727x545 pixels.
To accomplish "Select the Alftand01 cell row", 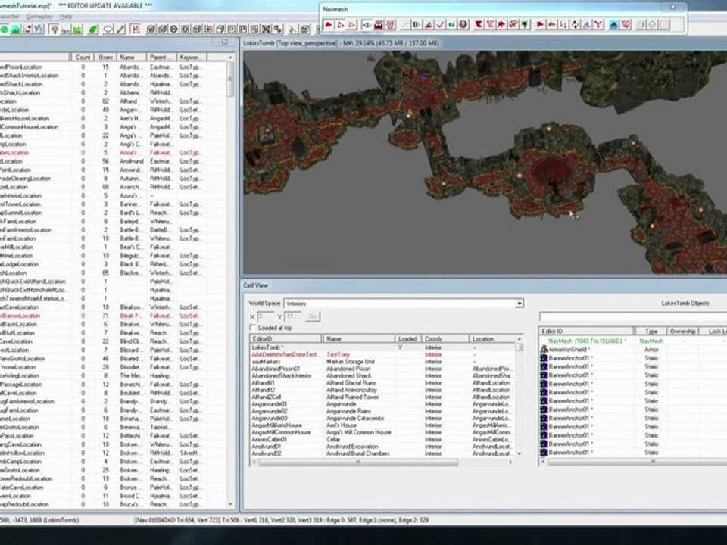I will pos(382,383).
